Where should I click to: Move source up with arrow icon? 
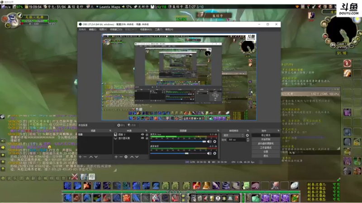pos(132,157)
